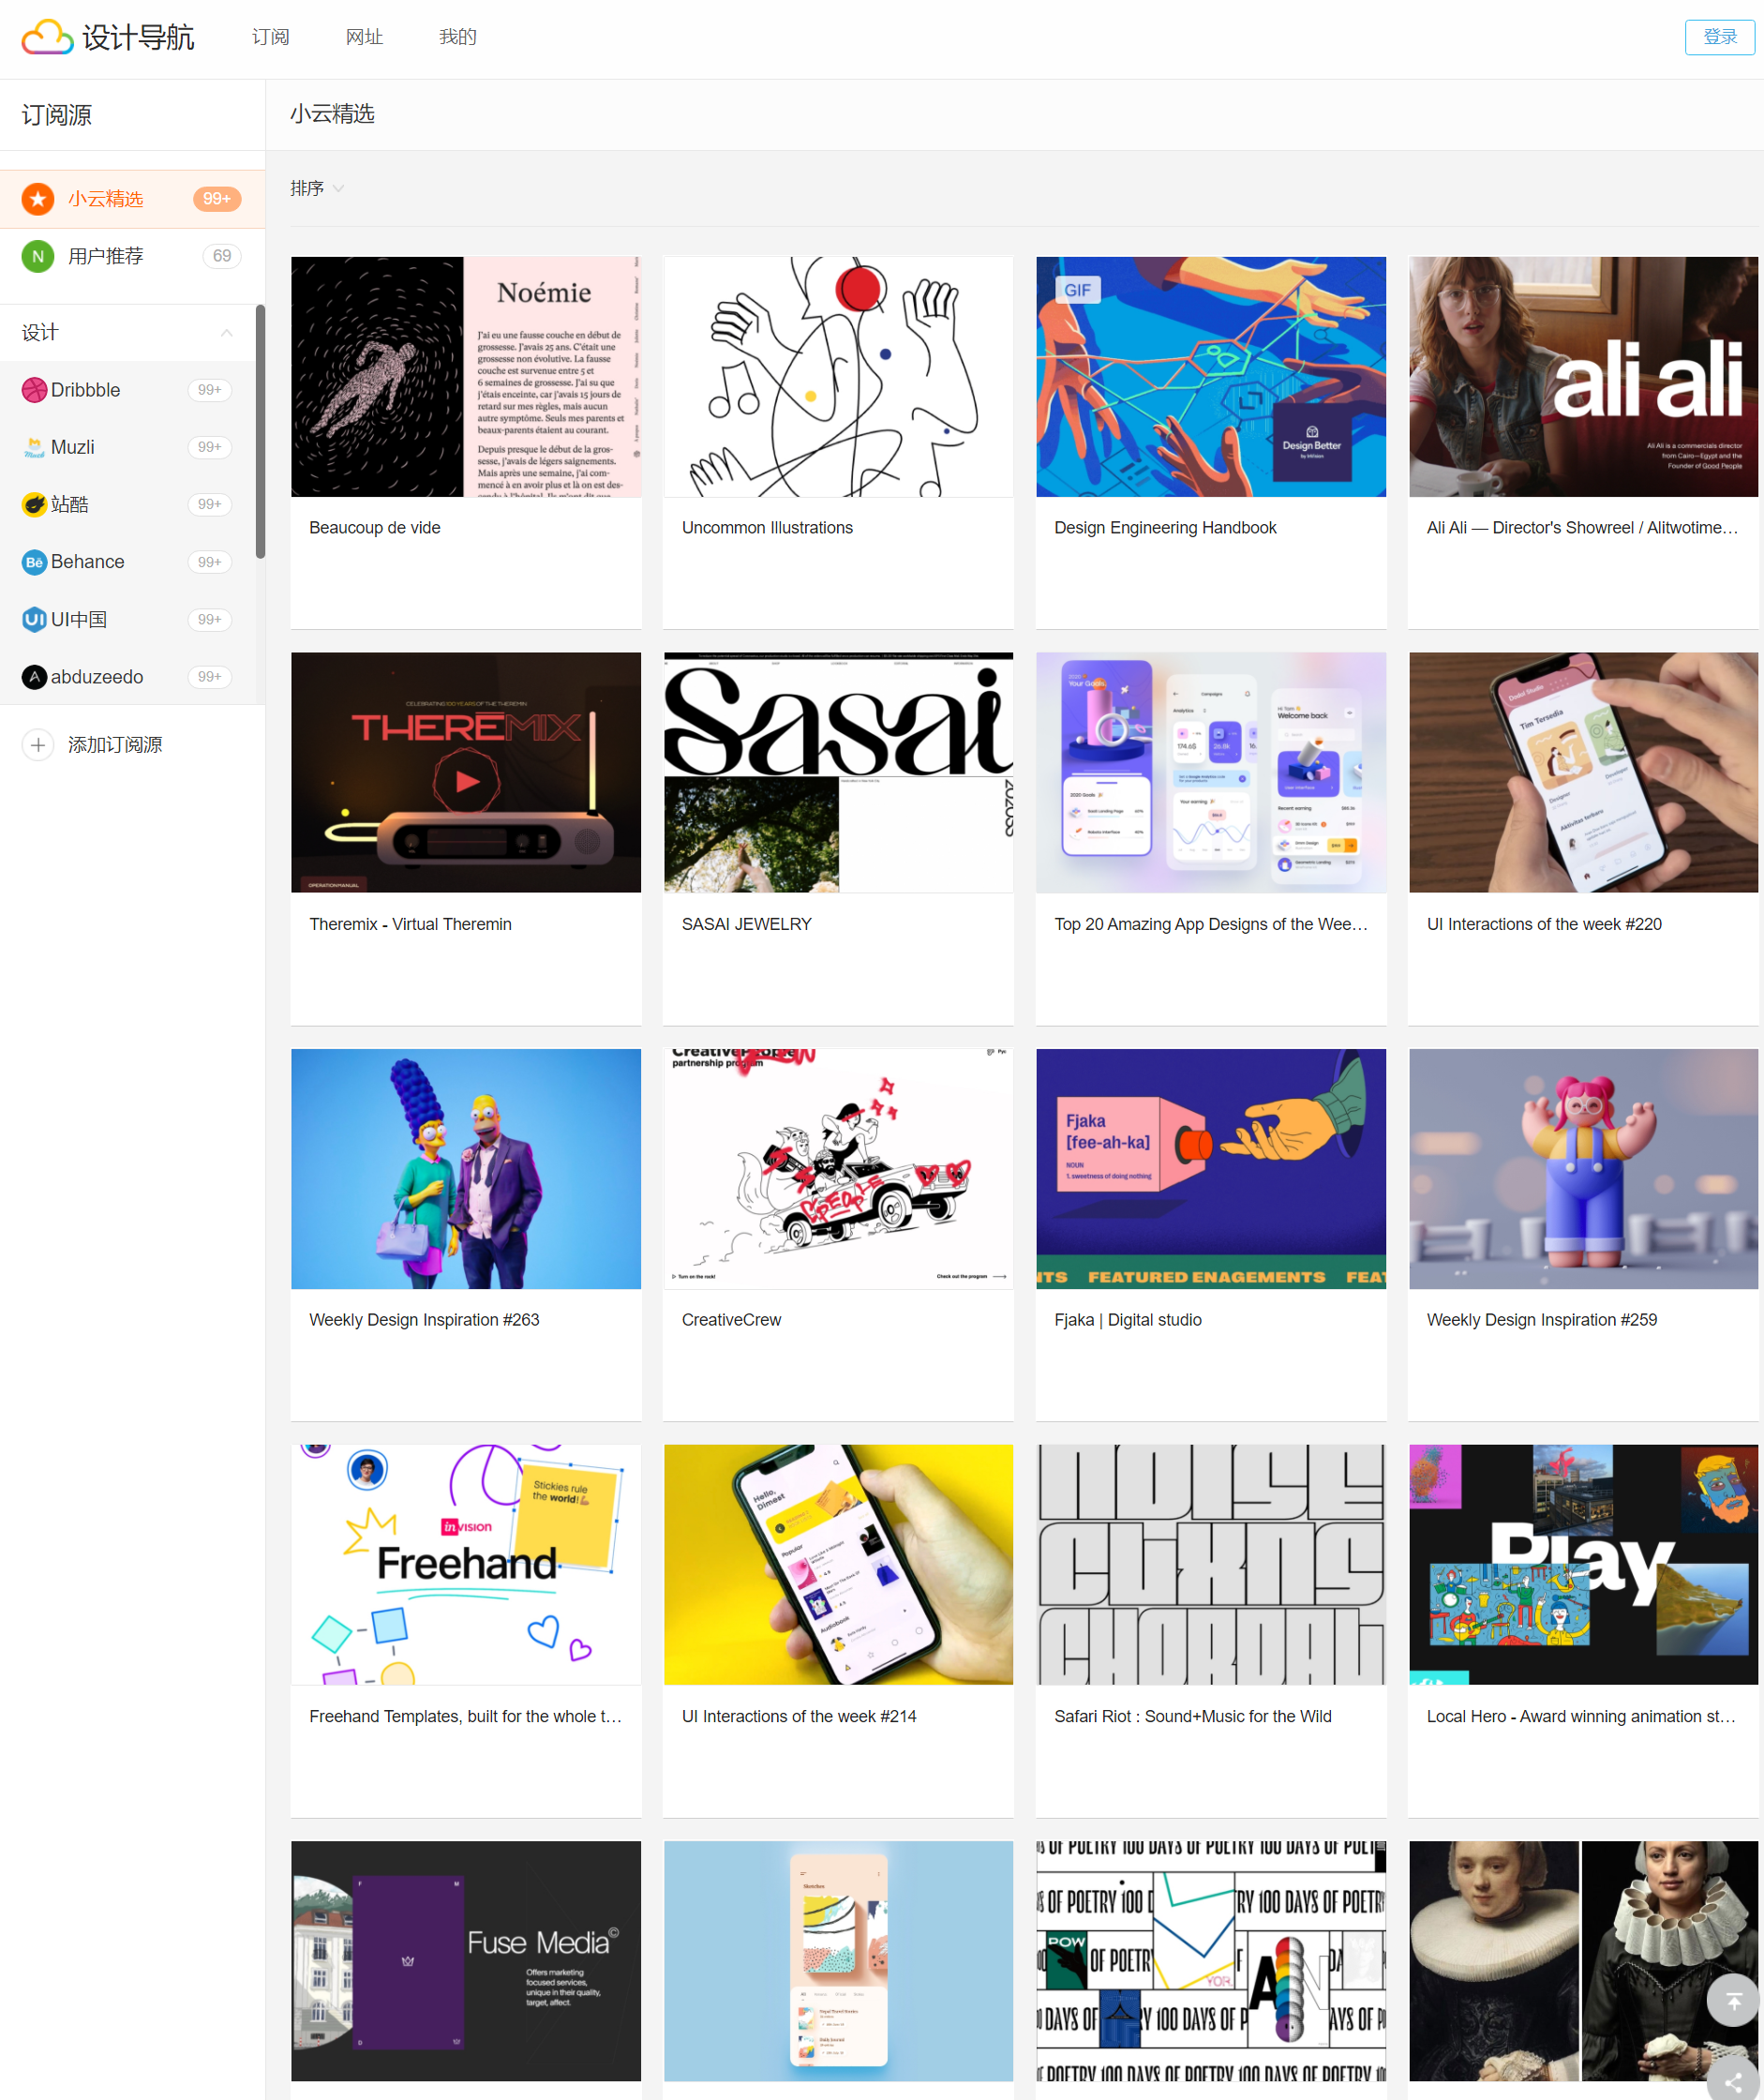Click the Uncommon Illustrations thumbnail
Image resolution: width=1764 pixels, height=2100 pixels.
(x=838, y=377)
